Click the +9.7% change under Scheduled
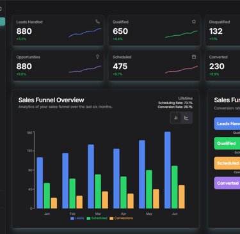 click(x=118, y=74)
